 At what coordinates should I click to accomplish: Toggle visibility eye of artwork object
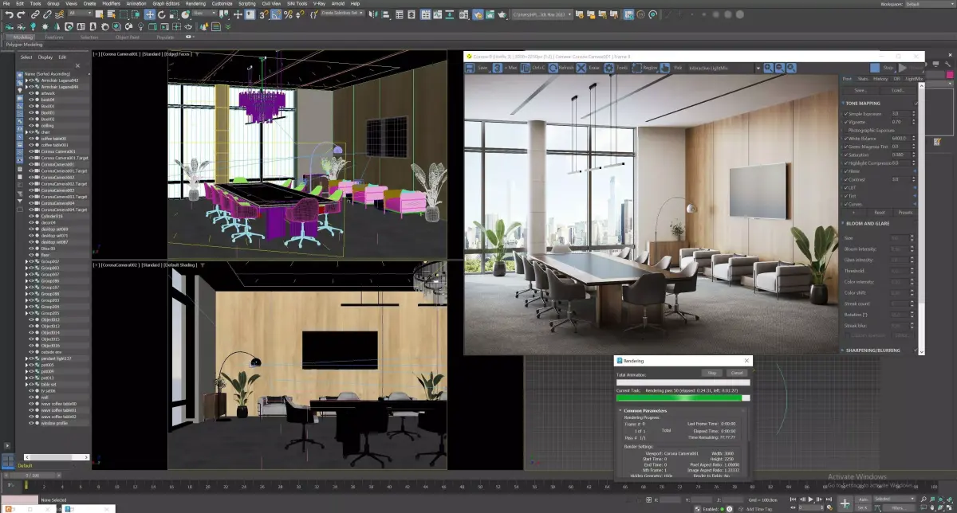point(31,93)
